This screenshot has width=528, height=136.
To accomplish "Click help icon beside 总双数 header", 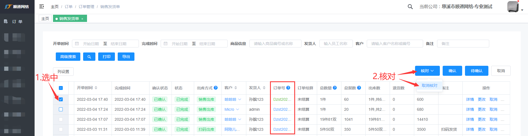I will (359, 88).
